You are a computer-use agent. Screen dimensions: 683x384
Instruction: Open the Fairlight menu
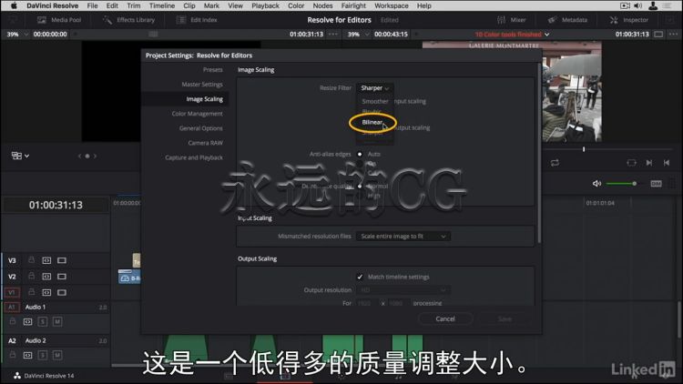pos(353,5)
